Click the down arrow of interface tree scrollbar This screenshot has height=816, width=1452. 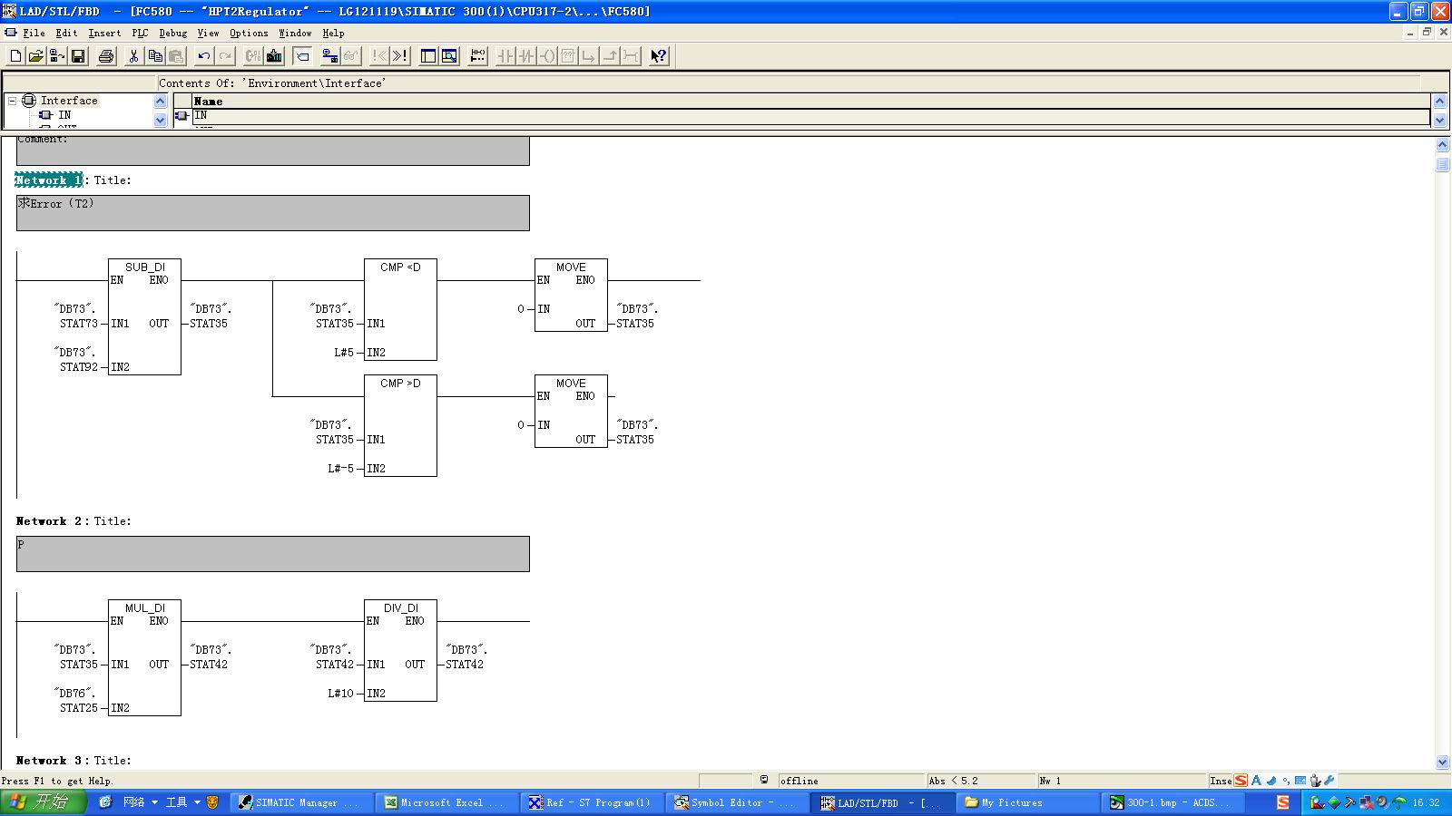click(161, 120)
